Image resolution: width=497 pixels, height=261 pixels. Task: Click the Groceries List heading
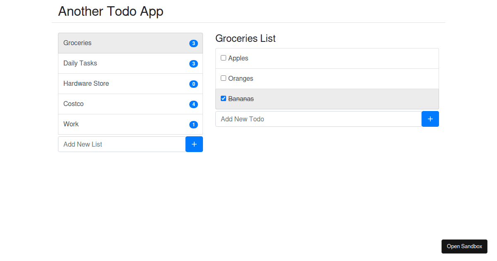245,38
